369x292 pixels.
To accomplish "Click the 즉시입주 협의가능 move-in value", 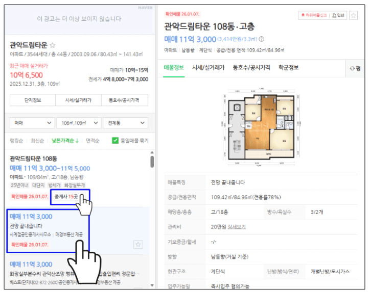I will [x=230, y=286].
